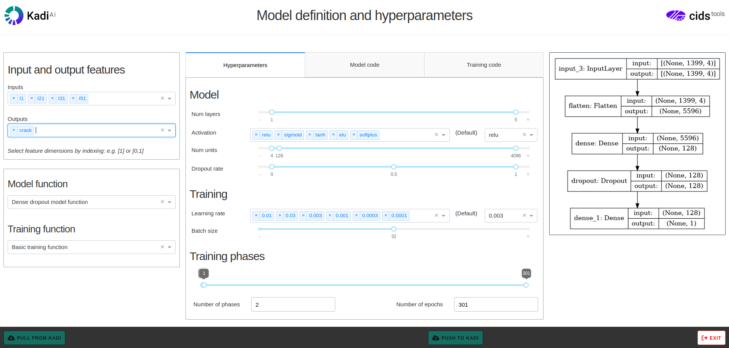Remove the softplus activation tag
Image resolution: width=729 pixels, height=348 pixels.
point(354,135)
